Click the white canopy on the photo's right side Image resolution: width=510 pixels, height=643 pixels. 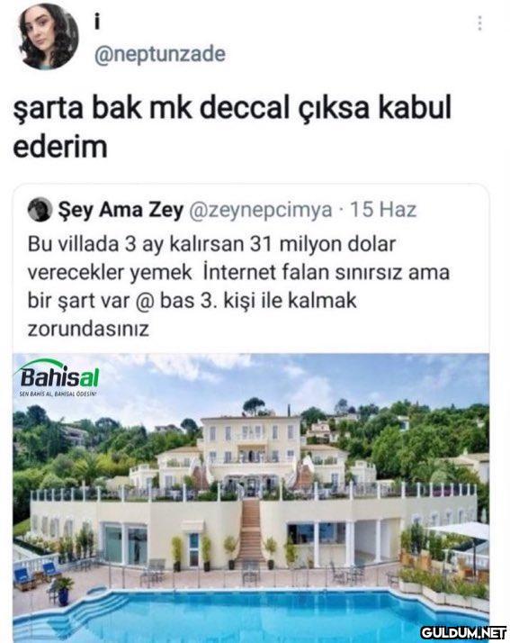460,531
